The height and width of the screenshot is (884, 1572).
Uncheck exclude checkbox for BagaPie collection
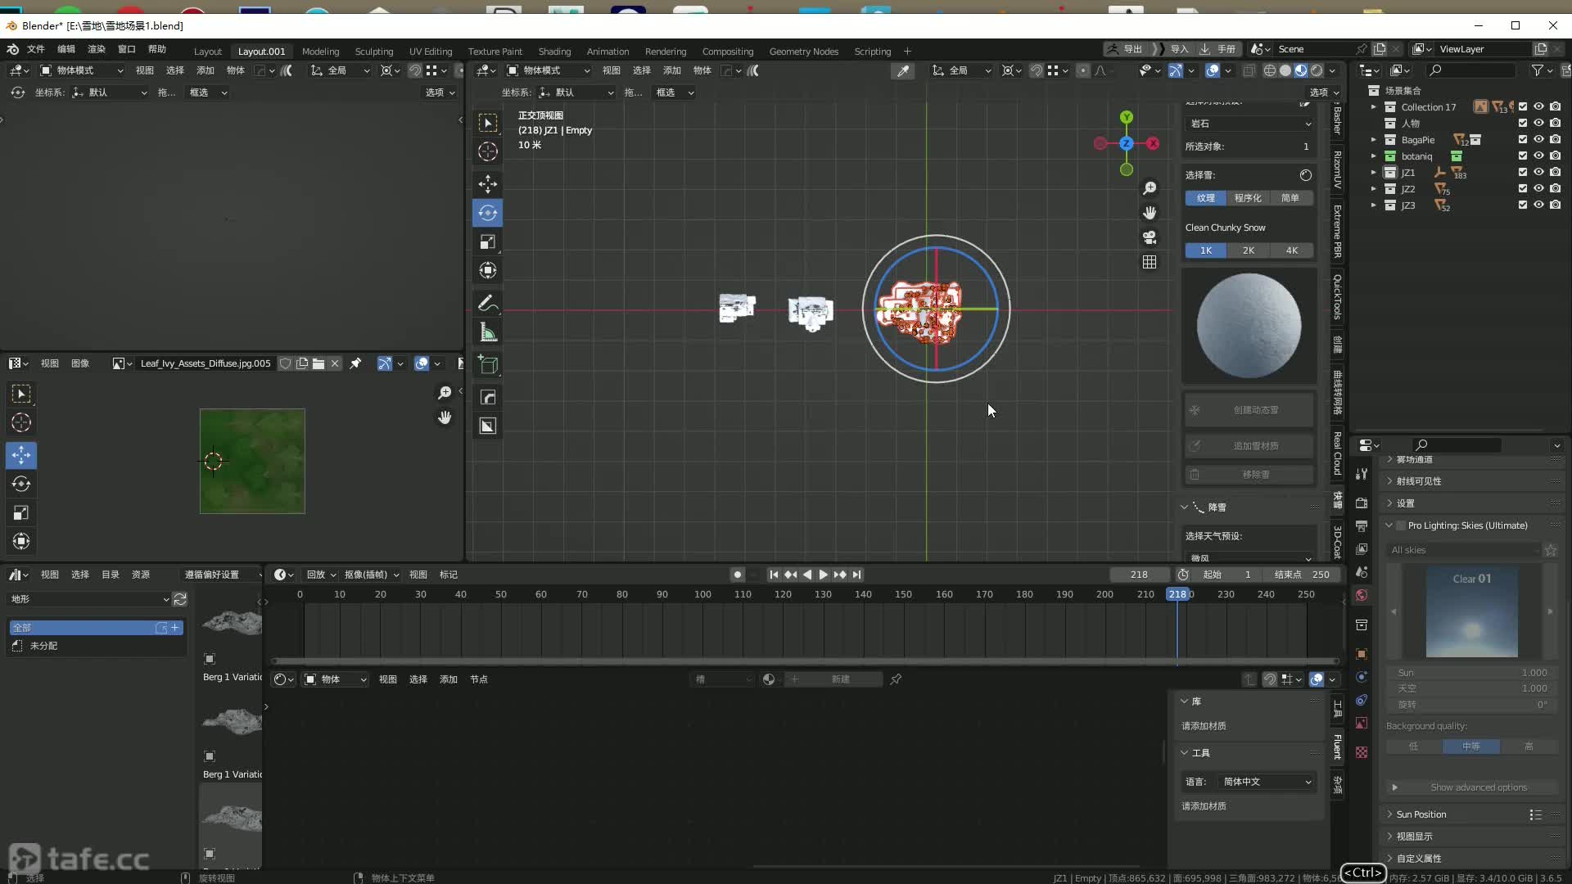[1523, 139]
